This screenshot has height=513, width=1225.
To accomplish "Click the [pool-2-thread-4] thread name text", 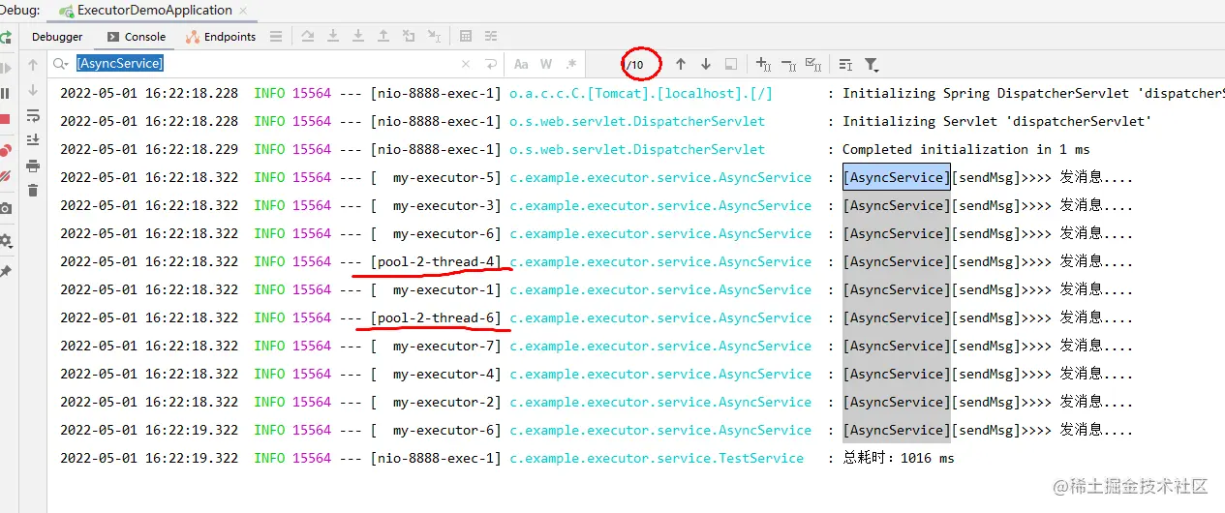I will [437, 261].
